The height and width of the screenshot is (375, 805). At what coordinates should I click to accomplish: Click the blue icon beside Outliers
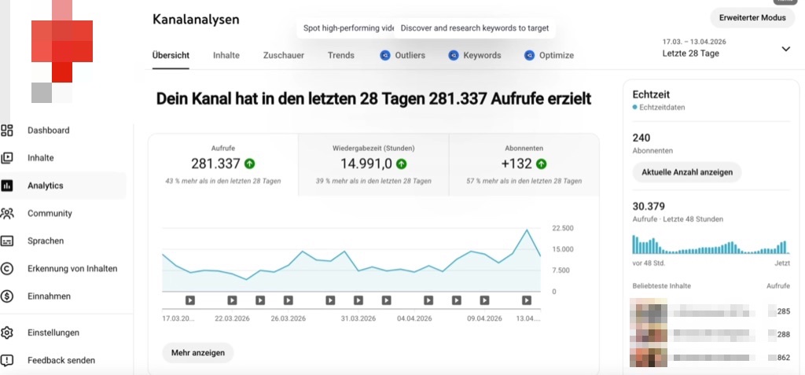click(x=385, y=56)
